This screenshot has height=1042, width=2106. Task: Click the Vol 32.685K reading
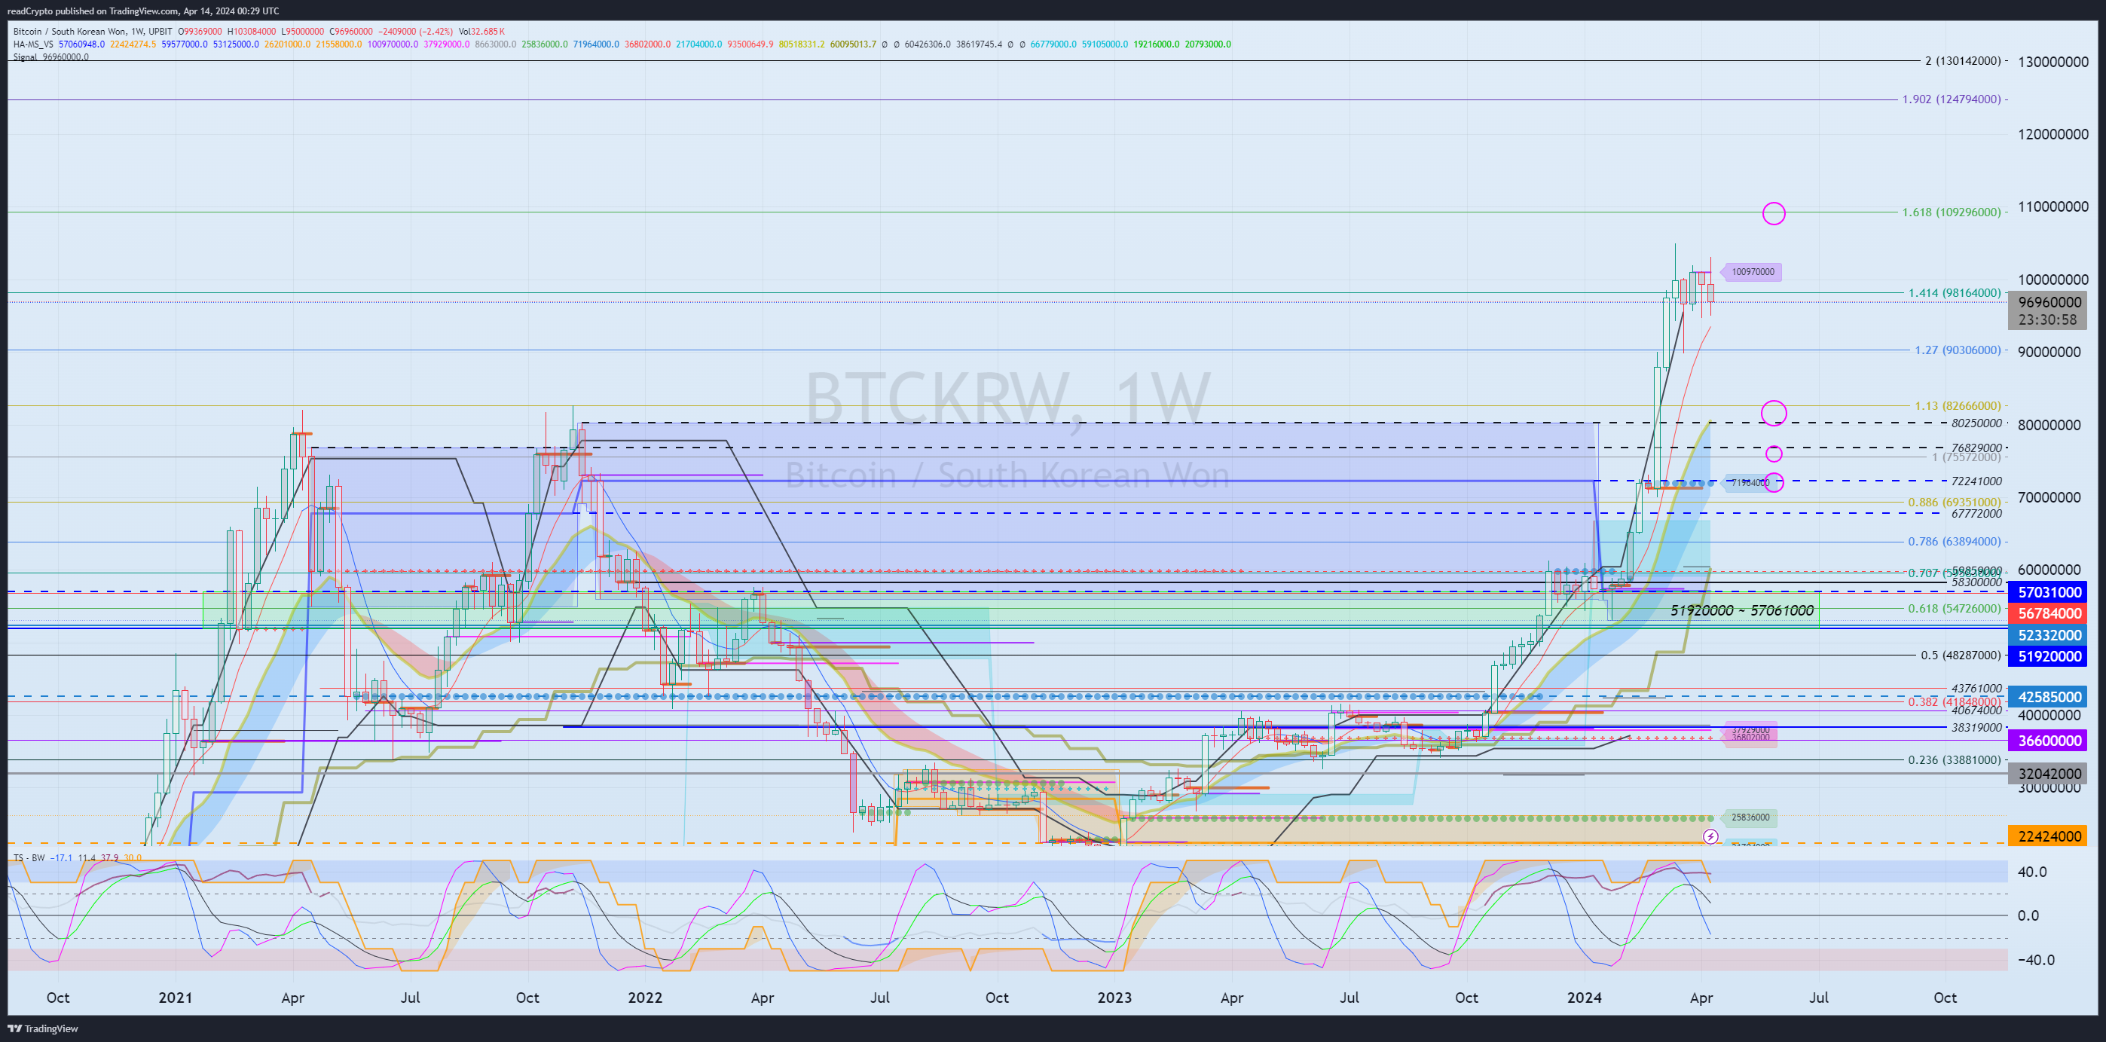coord(481,31)
